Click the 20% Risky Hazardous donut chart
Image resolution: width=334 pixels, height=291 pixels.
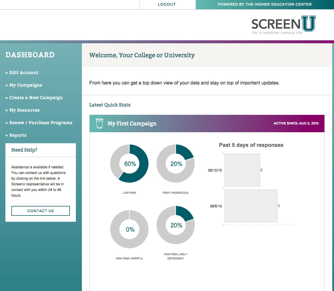pyautogui.click(x=176, y=164)
